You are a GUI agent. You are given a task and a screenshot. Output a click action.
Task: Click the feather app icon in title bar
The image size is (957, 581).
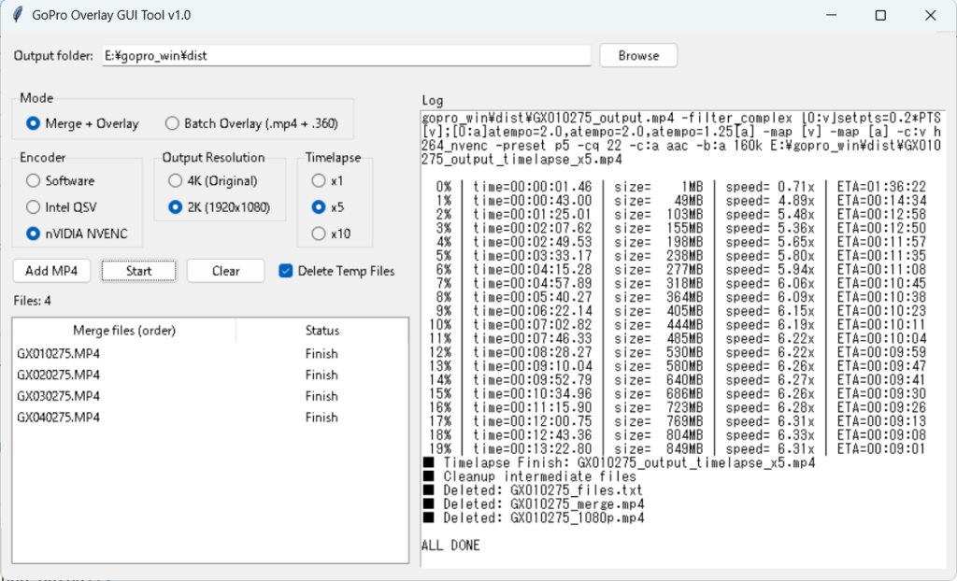17,15
